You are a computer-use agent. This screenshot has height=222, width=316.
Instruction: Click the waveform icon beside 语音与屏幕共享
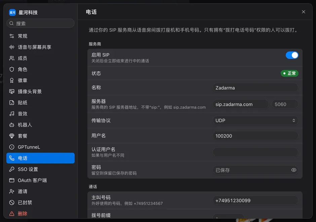12,47
